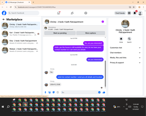146x116 pixels.
Task: Open the notifications bell with badge
Action: point(135,13)
